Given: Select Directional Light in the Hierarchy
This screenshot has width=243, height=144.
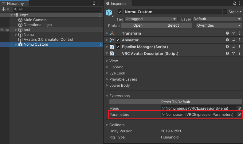Looking at the screenshot, I should 38,25.
